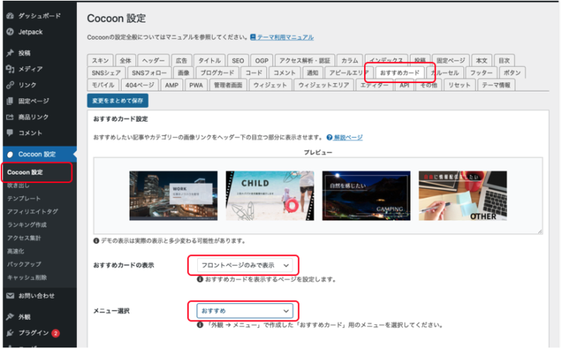Screen dimensions: 562x349
Task: Switch to the SEO tab
Action: click(238, 60)
